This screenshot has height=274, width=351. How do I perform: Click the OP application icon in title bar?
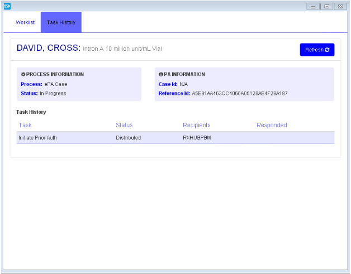(x=7, y=7)
